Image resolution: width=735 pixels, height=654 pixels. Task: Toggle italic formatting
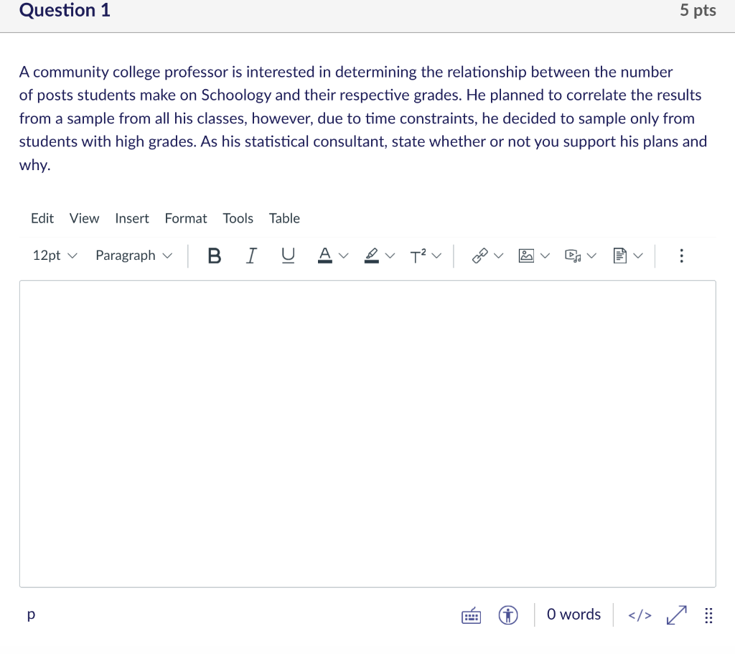tap(251, 256)
